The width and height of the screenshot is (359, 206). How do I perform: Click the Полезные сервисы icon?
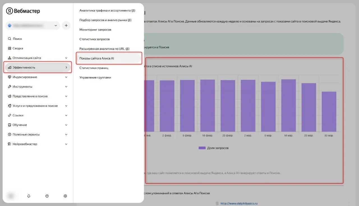click(x=10, y=135)
